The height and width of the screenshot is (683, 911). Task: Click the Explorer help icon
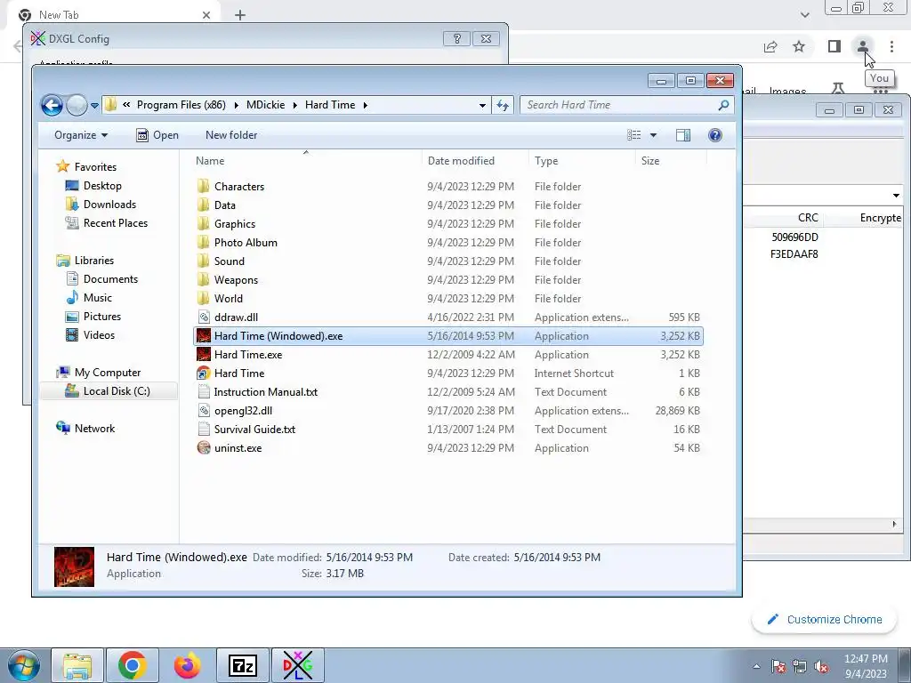click(x=715, y=135)
